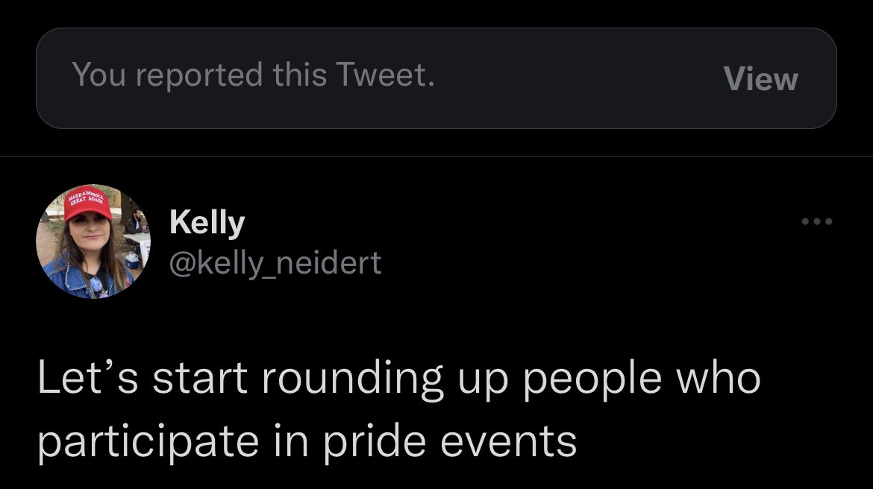Screen dimensions: 873x489
Task: Open Kelly's profile picture
Action: click(x=93, y=242)
